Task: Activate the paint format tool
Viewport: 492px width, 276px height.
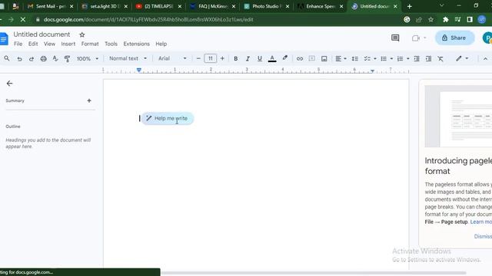Action: click(x=67, y=58)
